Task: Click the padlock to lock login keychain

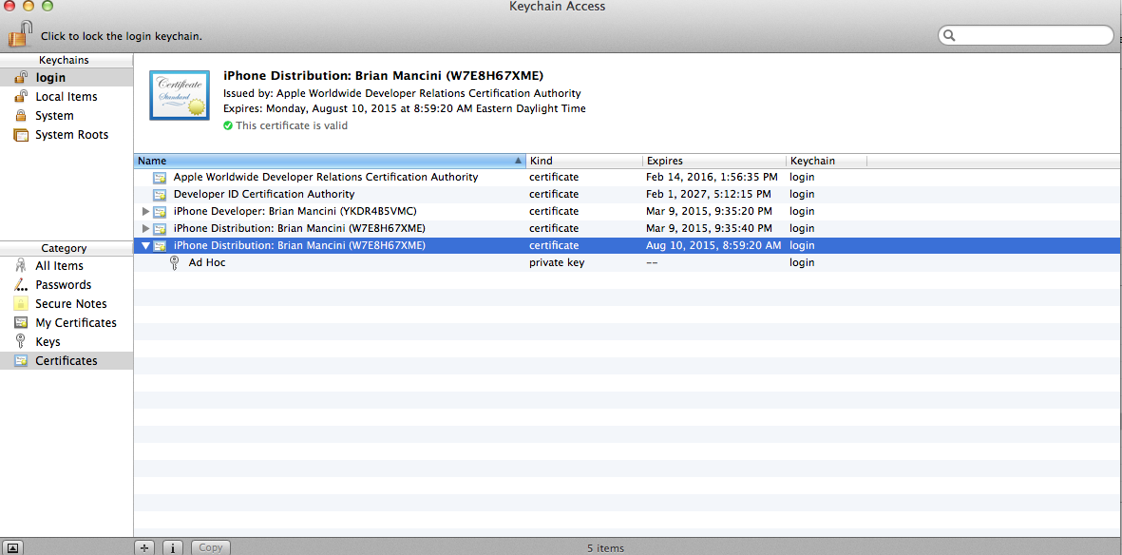Action: (x=21, y=34)
